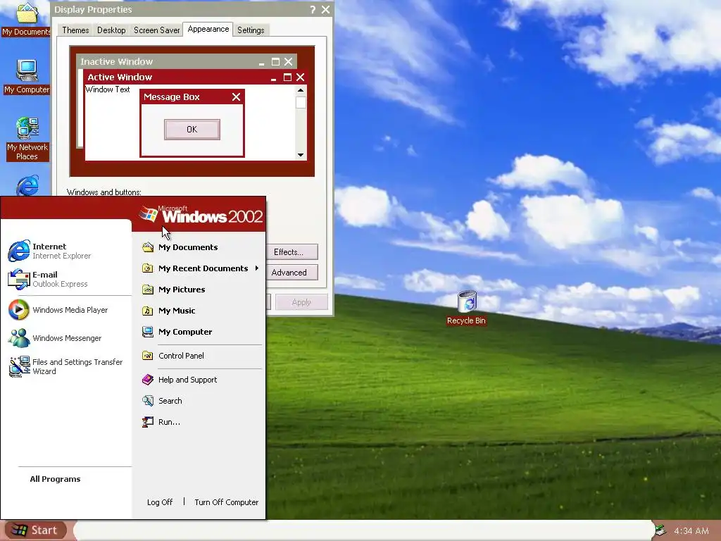This screenshot has height=541, width=721.
Task: Click the Apply button
Action: [301, 302]
